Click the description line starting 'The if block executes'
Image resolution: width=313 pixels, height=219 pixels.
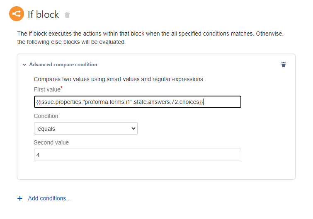coord(150,33)
